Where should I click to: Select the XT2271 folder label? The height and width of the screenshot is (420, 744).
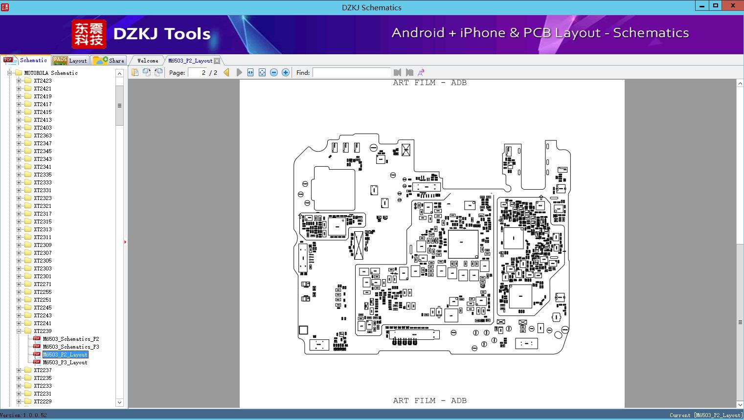click(43, 284)
